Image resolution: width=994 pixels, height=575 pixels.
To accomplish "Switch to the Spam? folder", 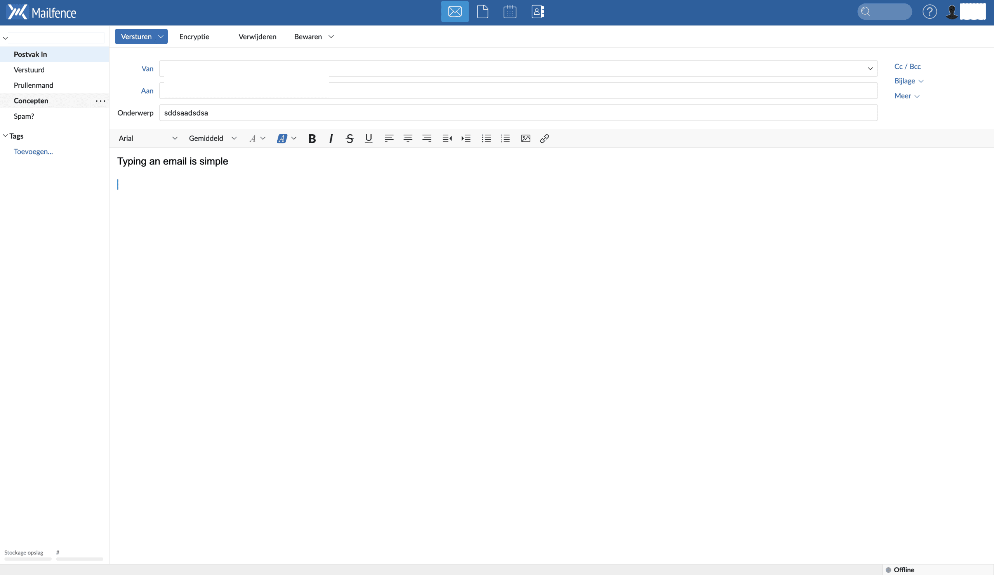I will (x=24, y=116).
